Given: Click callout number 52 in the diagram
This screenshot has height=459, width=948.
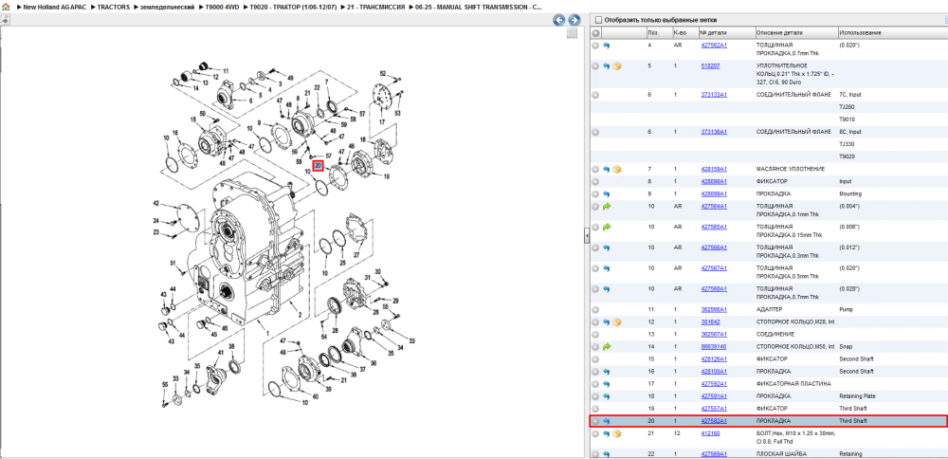Looking at the screenshot, I should (383, 73).
